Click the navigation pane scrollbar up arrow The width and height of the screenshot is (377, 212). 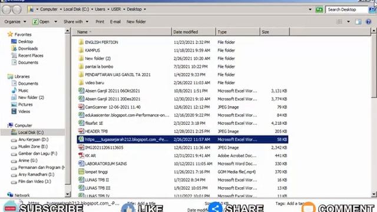[x=68, y=31]
